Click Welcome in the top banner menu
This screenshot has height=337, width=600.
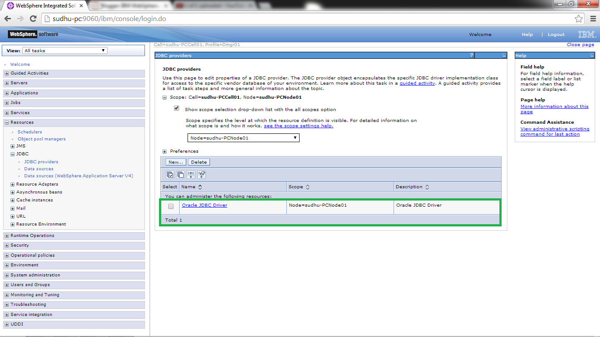(480, 34)
